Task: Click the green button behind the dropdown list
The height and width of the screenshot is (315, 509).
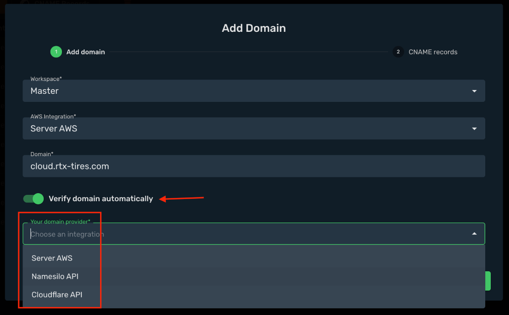Action: point(488,281)
